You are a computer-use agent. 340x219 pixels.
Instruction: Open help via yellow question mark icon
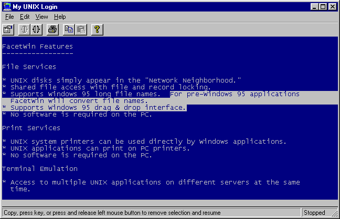(x=97, y=29)
